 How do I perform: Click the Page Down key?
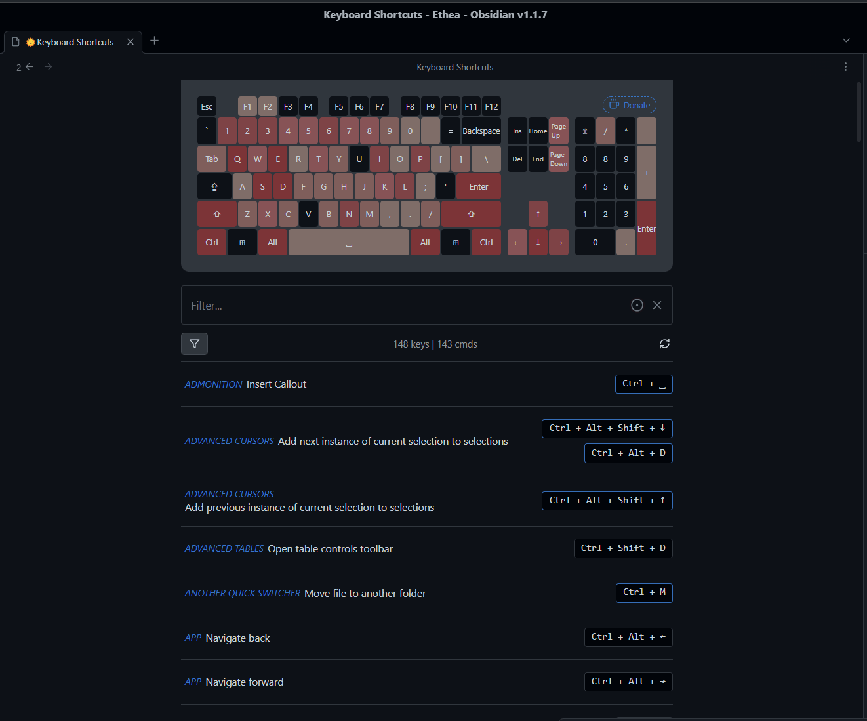559,159
